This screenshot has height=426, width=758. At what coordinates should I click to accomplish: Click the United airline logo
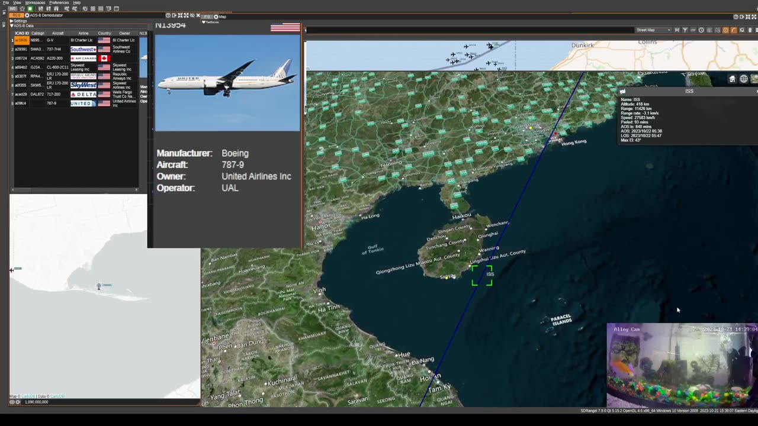pyautogui.click(x=83, y=103)
